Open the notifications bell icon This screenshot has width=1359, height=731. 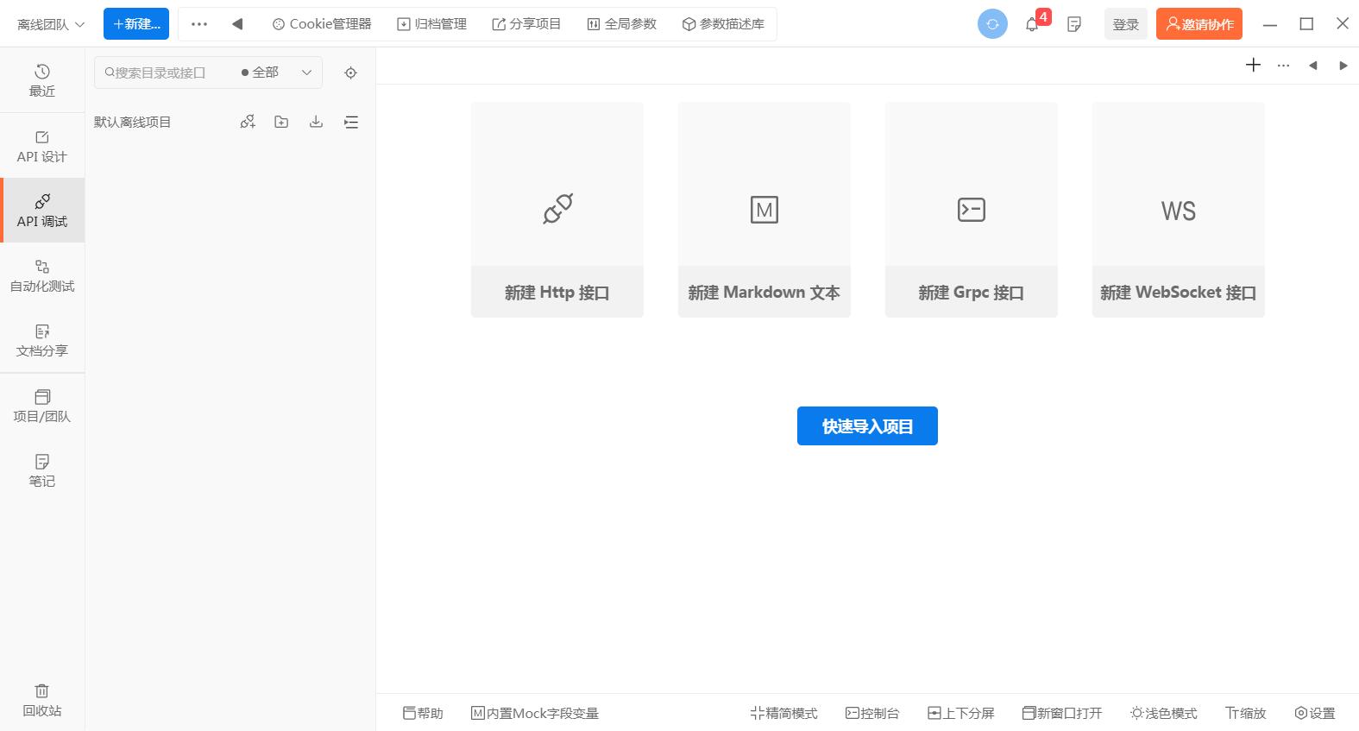(1032, 24)
